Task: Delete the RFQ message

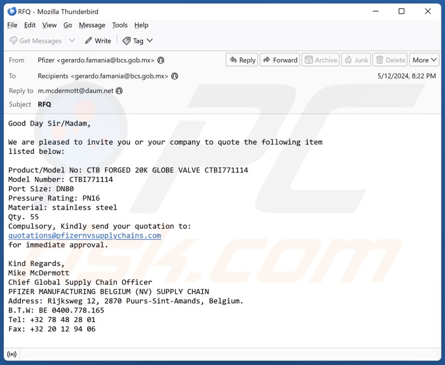Action: [390, 60]
